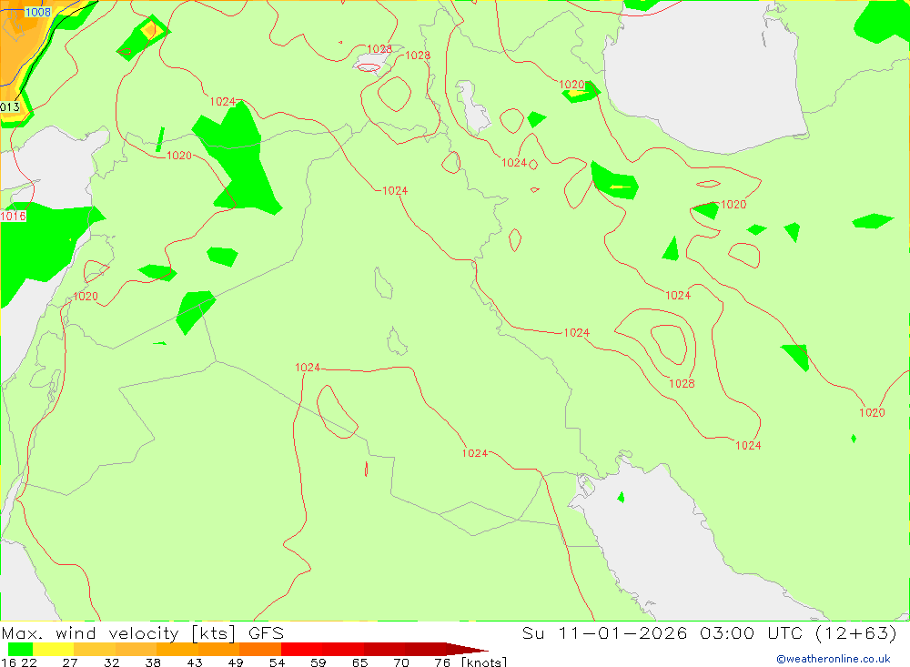Image resolution: width=910 pixels, height=667 pixels.
Task: Click the '[kts]' unit in the title
Action: click(x=214, y=633)
